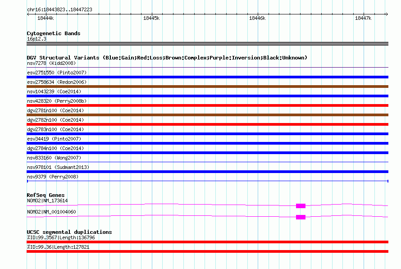Click the blue dgv2783n100 gain bar
Image resolution: width=401 pixels, height=269 pixels.
point(207,134)
